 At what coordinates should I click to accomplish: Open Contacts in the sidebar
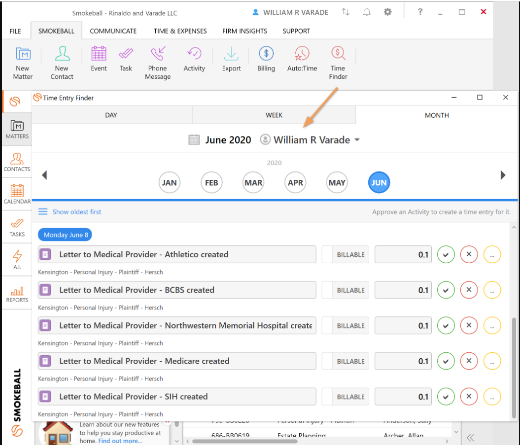point(17,162)
